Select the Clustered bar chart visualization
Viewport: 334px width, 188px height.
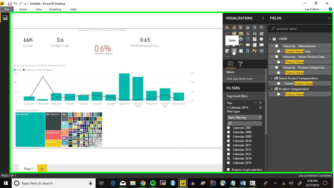coord(241,27)
